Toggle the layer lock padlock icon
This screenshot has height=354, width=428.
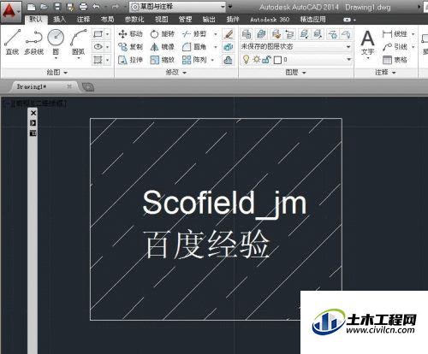click(266, 60)
